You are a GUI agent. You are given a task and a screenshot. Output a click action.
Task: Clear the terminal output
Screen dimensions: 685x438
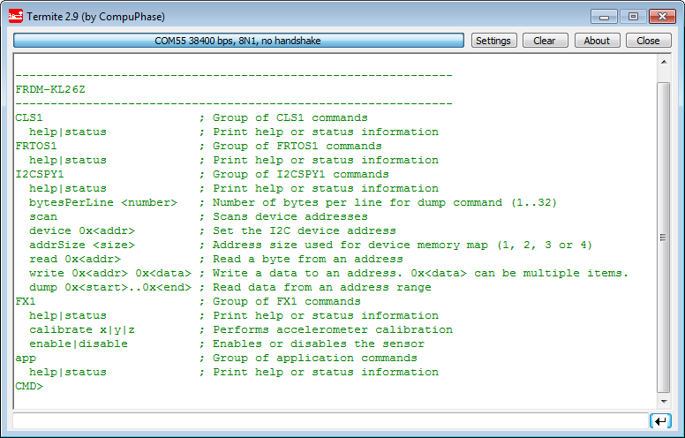545,41
